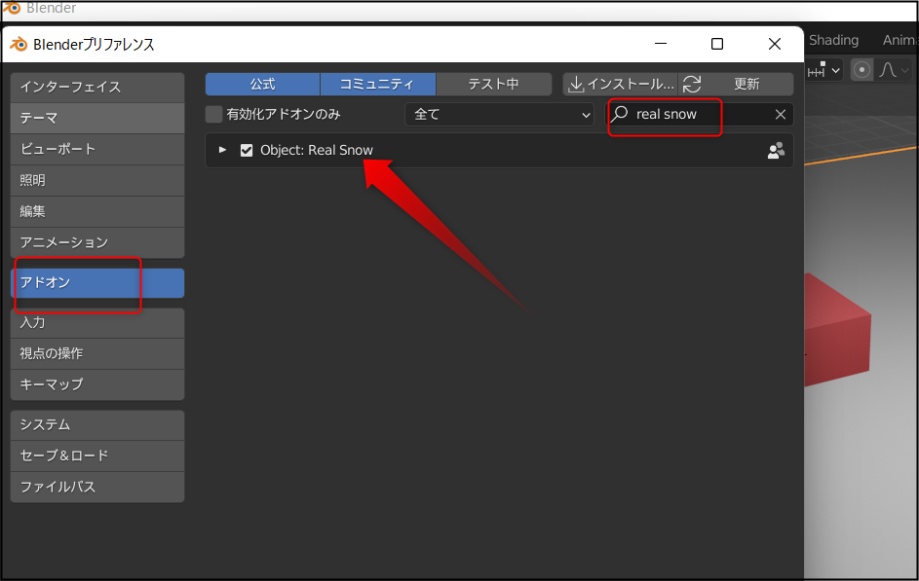Image resolution: width=919 pixels, height=581 pixels.
Task: Click the 更新 refresh button
Action: 736,85
